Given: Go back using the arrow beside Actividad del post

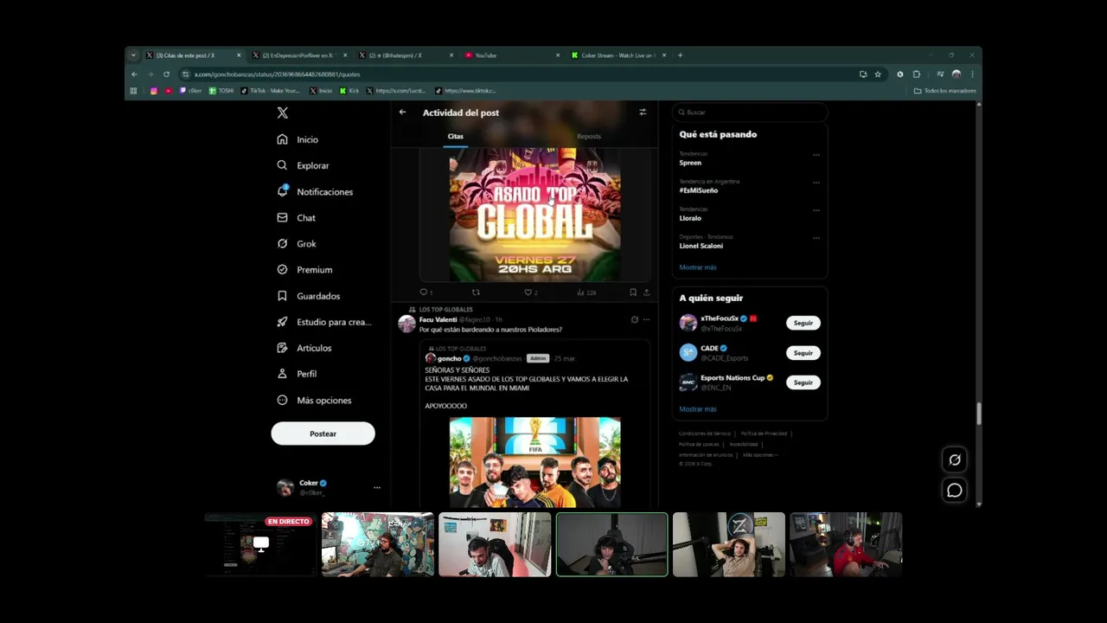Looking at the screenshot, I should tap(402, 112).
